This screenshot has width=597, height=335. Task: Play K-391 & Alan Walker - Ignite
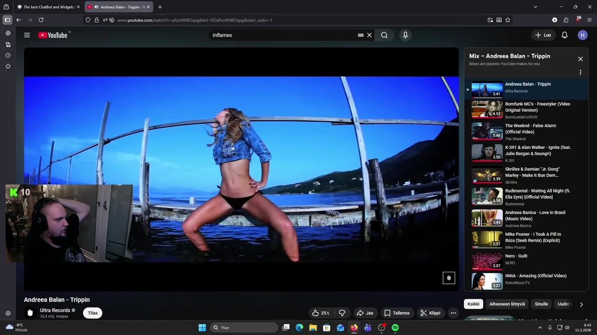click(x=526, y=154)
